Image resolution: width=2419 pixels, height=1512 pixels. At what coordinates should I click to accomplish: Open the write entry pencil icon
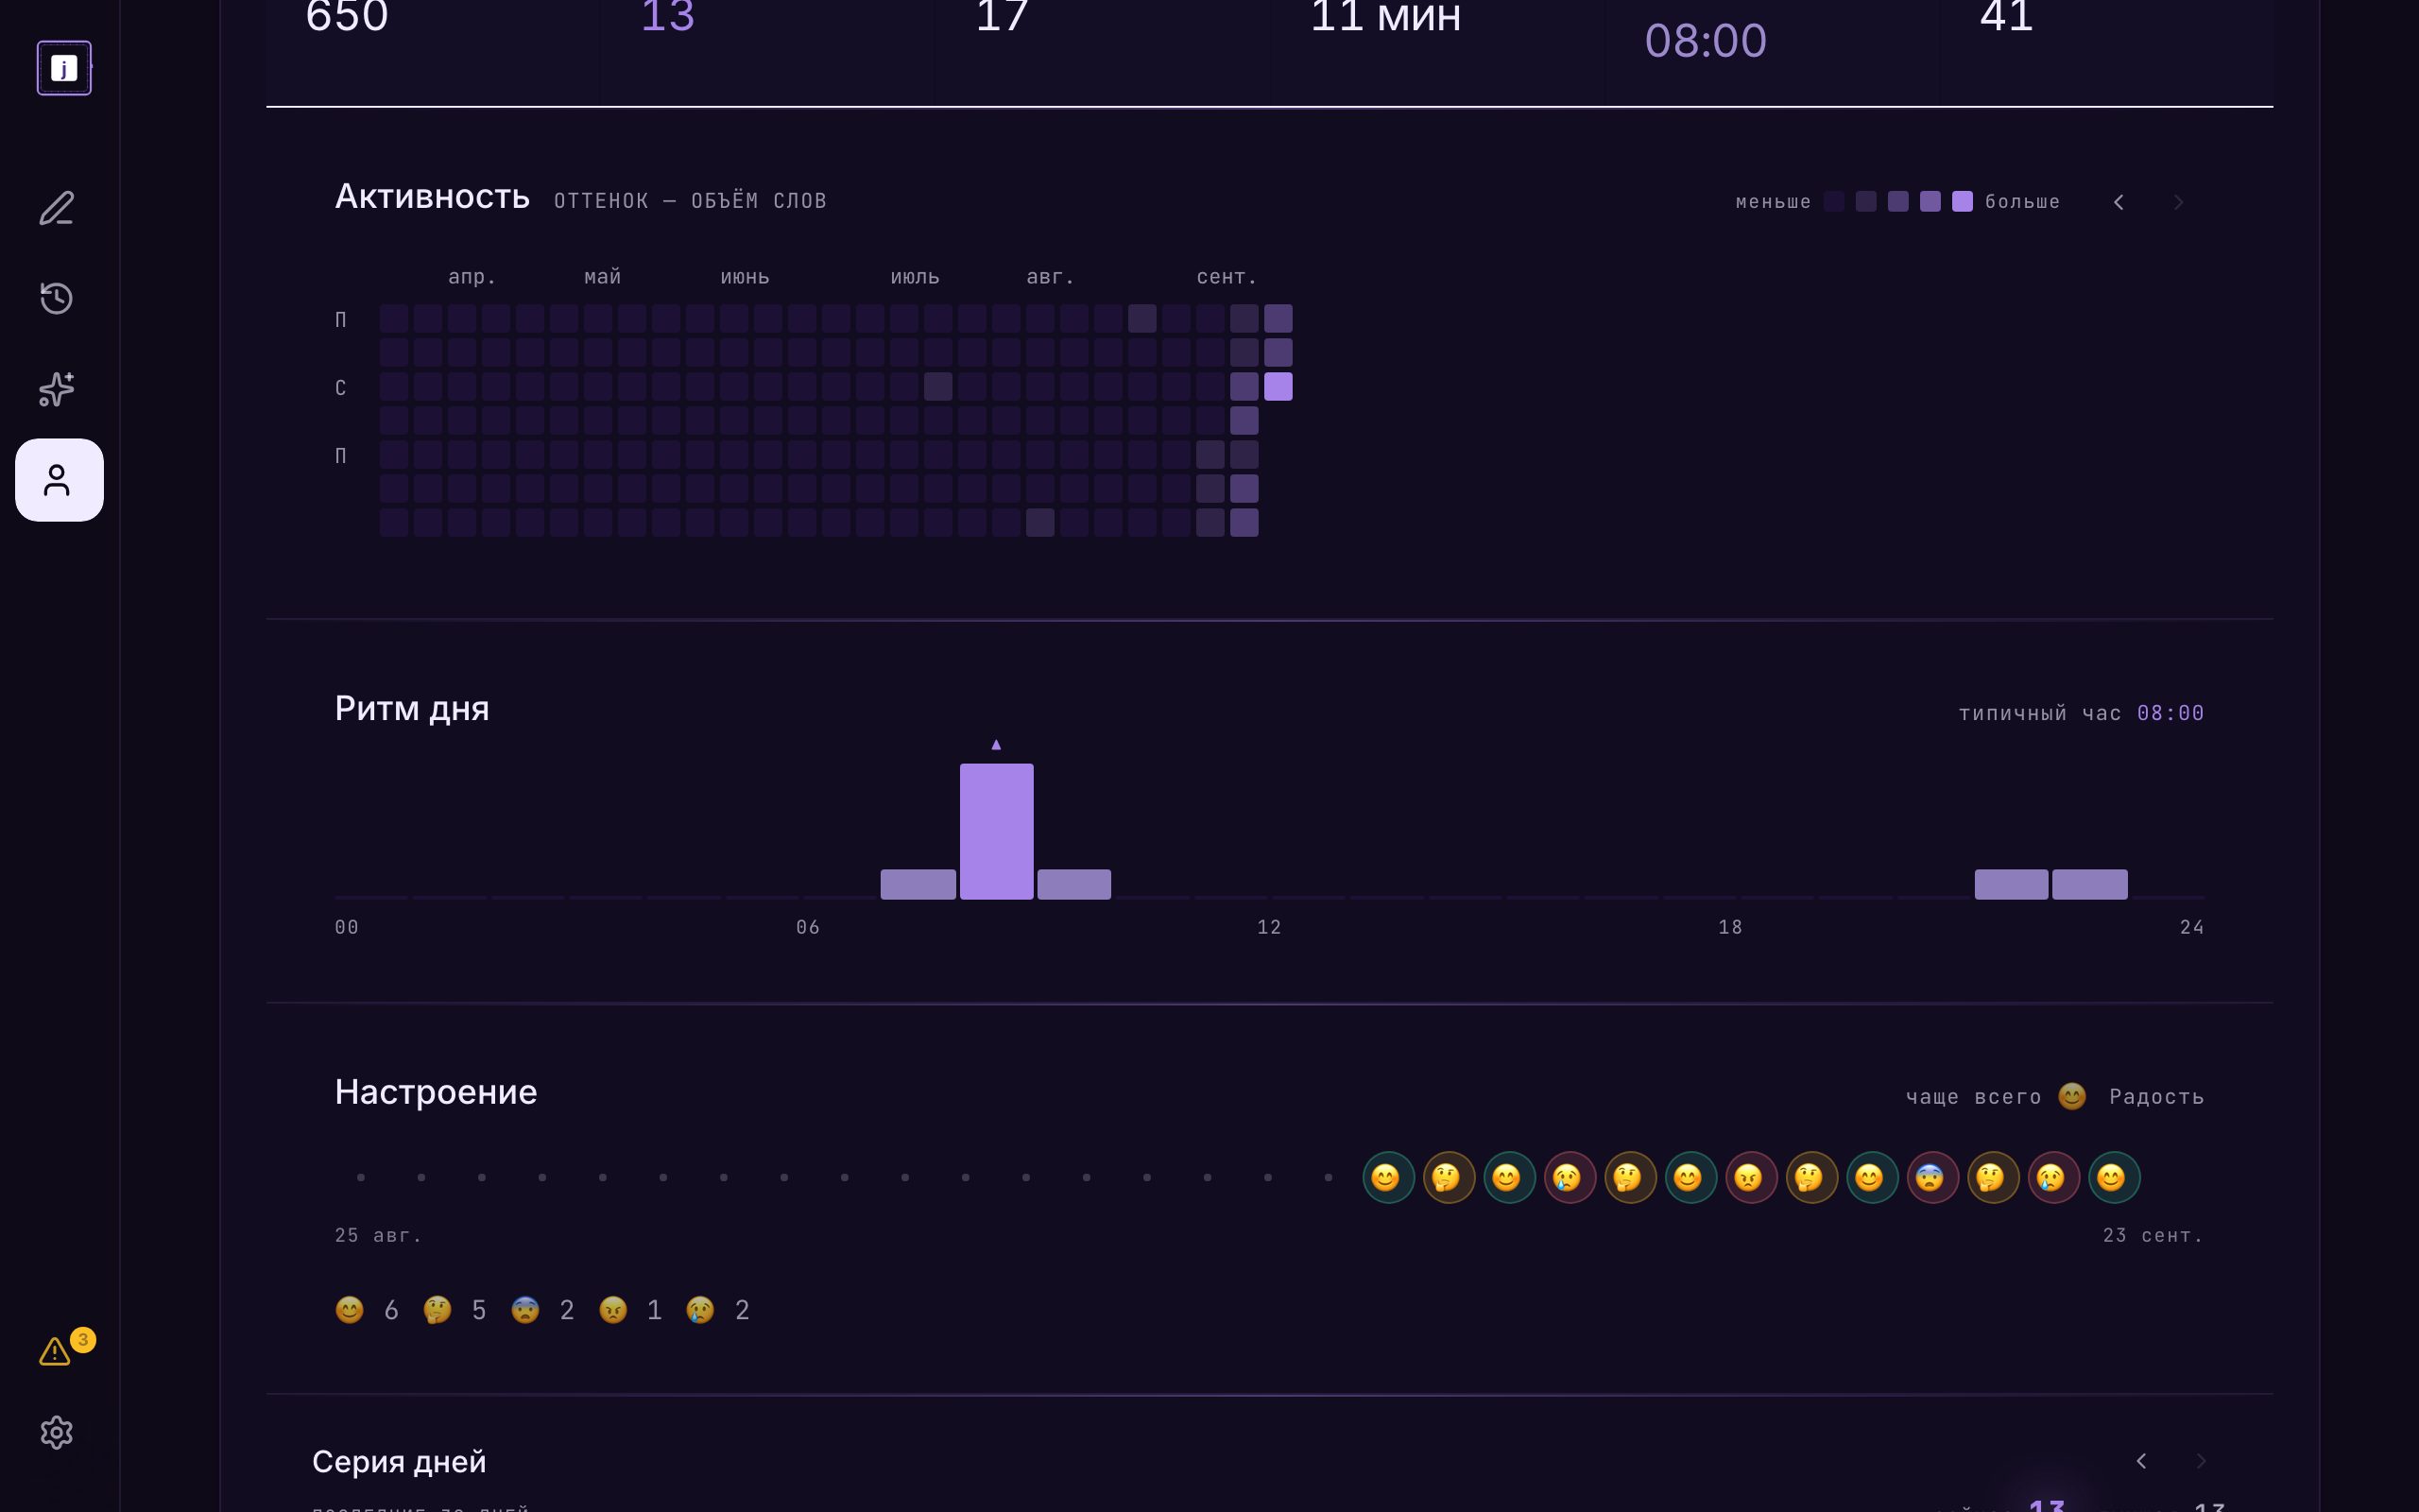click(x=57, y=208)
